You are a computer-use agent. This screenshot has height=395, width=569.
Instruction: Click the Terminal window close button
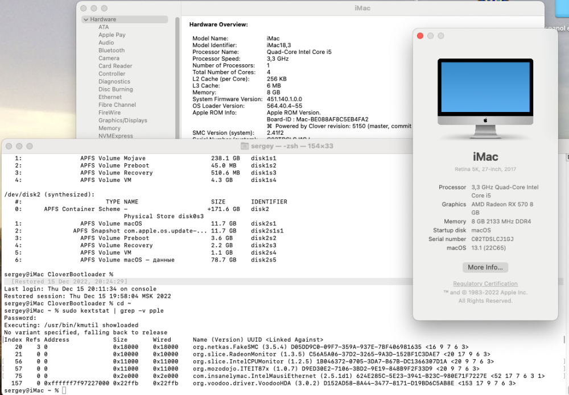click(x=9, y=146)
